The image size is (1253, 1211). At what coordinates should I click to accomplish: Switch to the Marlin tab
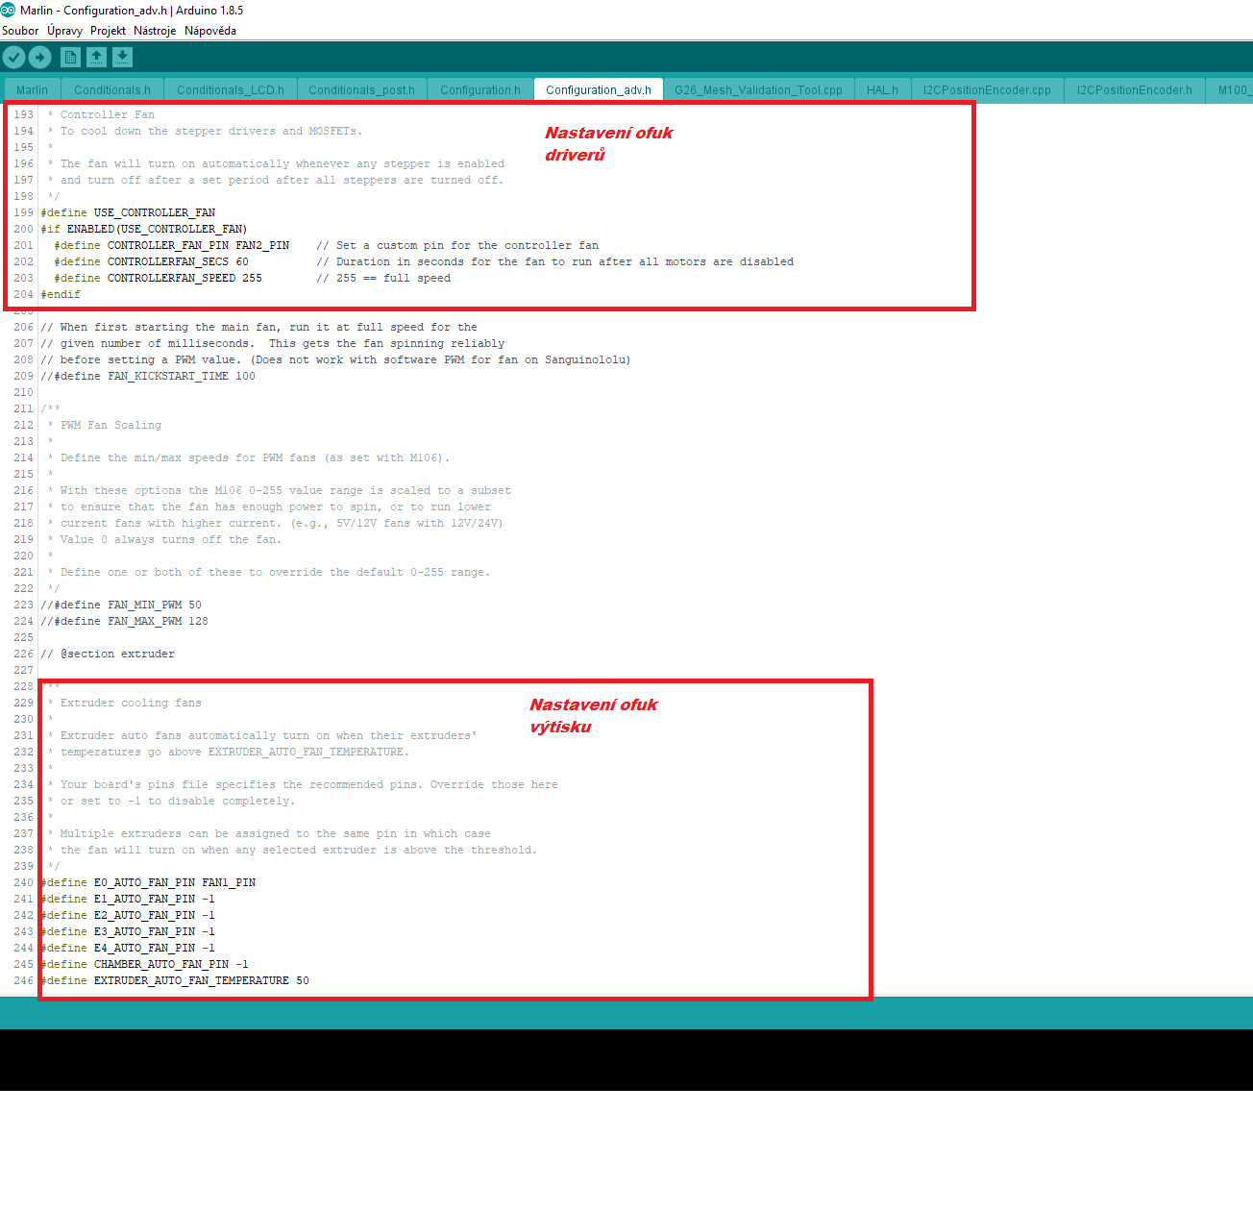point(32,90)
